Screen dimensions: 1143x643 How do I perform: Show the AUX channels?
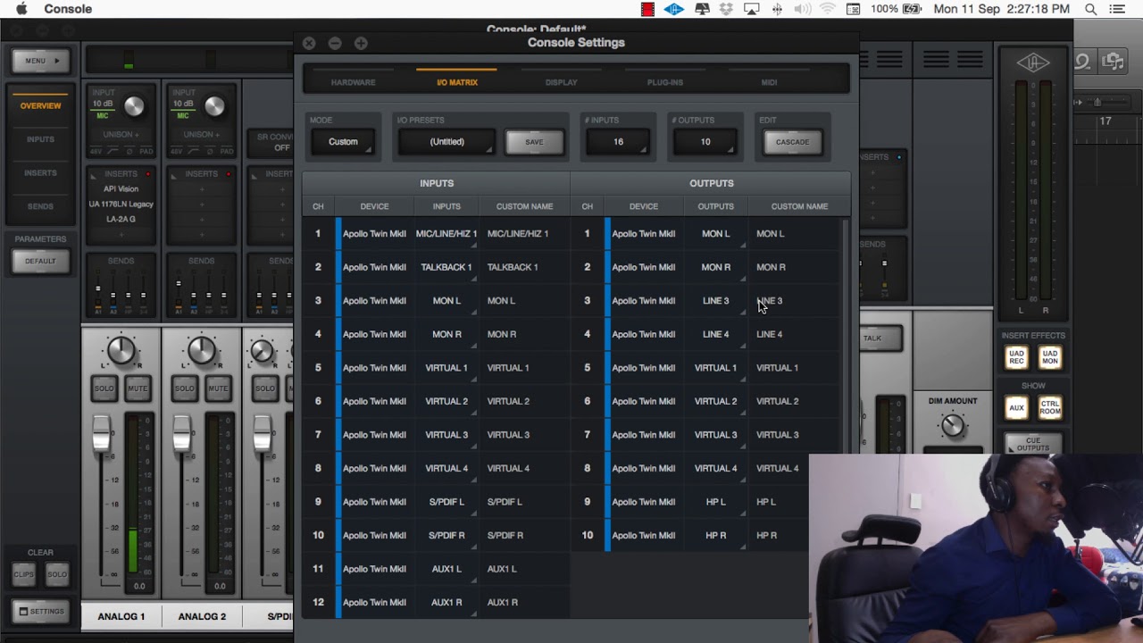1016,408
